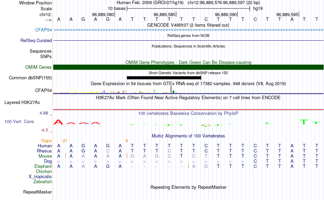Click the CFAP54 gene intron arrow line
The width and height of the screenshot is (324, 200).
click(x=189, y=30)
